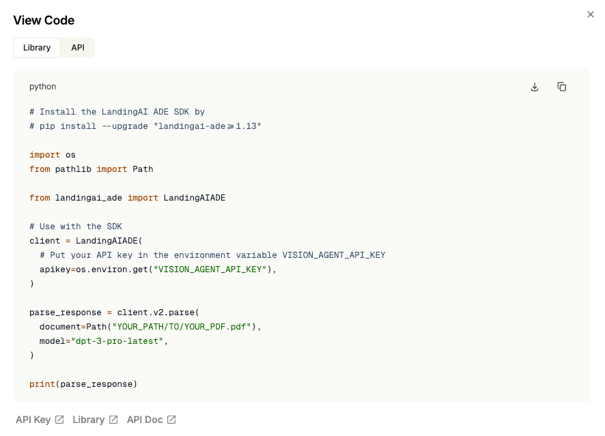Click the external-link icon beside API Doc
Viewport: 605px width, 436px height.
(171, 420)
